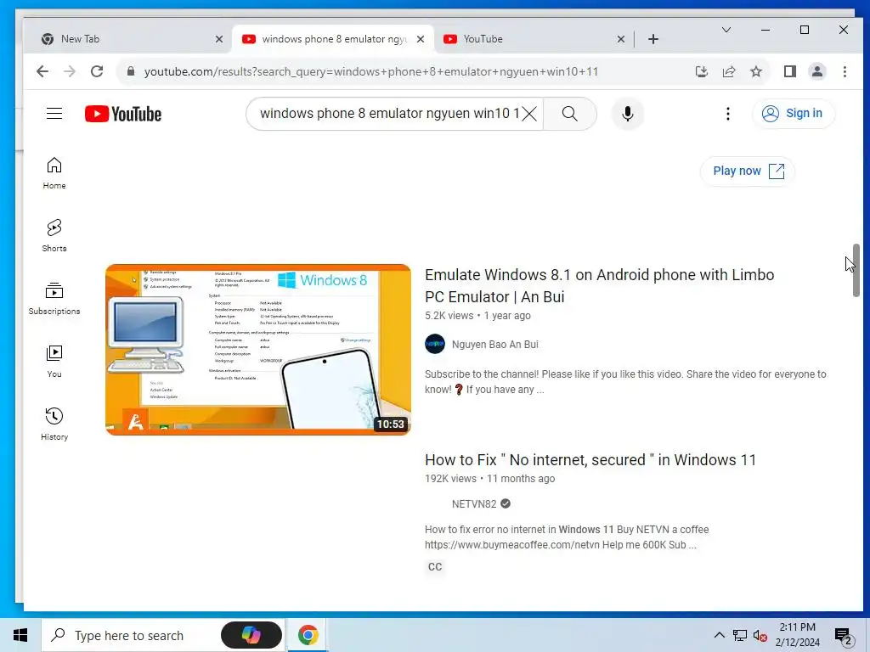The height and width of the screenshot is (652, 870).
Task: Run search with magnifier button
Action: point(570,114)
